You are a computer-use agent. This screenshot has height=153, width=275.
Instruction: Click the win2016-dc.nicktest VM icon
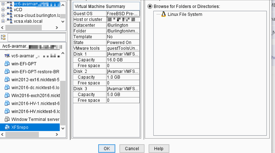click(x=7, y=87)
